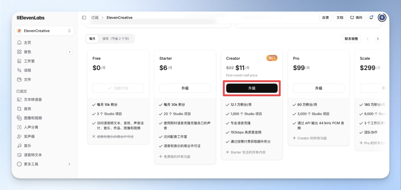Open the 图像和视频 icon
The height and width of the screenshot is (190, 401).
point(19,118)
